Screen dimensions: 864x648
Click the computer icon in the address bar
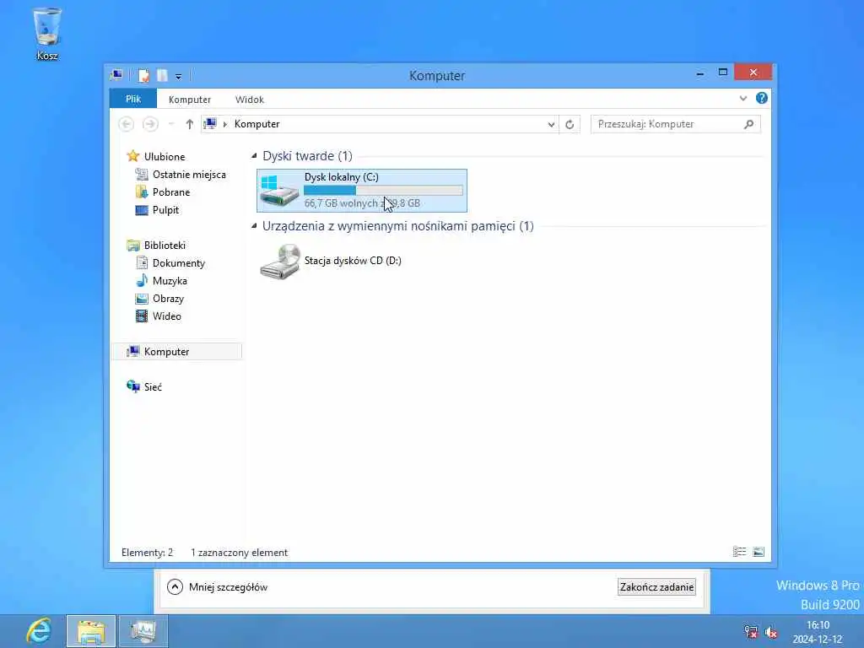coord(210,124)
